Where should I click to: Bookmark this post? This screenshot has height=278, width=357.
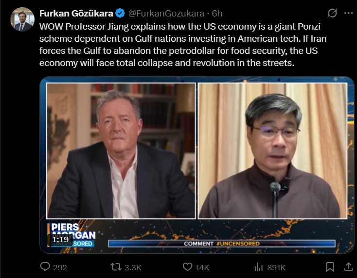coord(330,267)
